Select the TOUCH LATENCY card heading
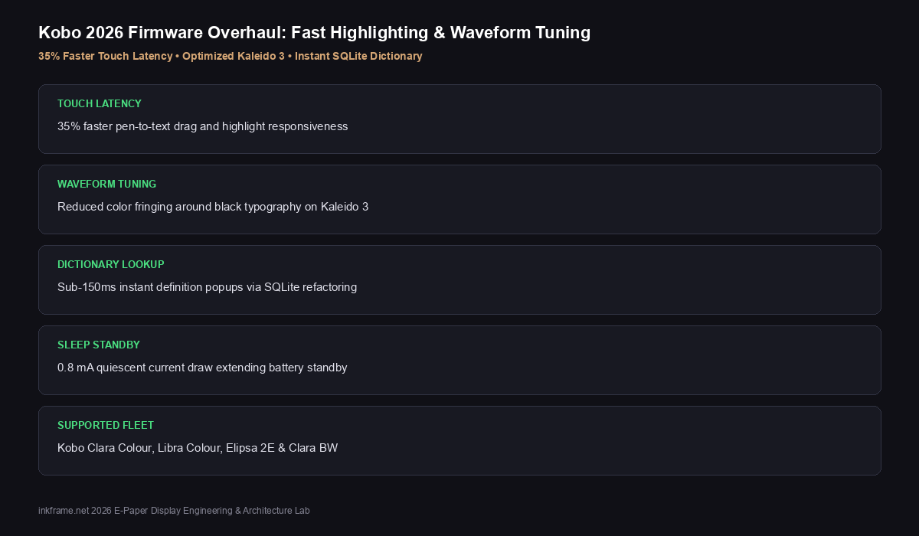 [x=100, y=103]
